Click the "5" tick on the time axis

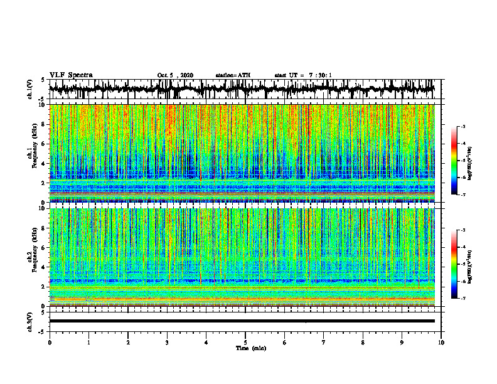pyautogui.click(x=245, y=343)
